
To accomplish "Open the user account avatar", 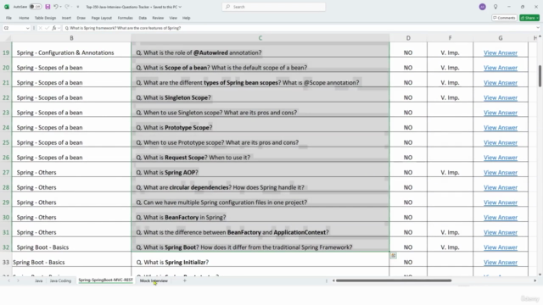I will pyautogui.click(x=483, y=7).
